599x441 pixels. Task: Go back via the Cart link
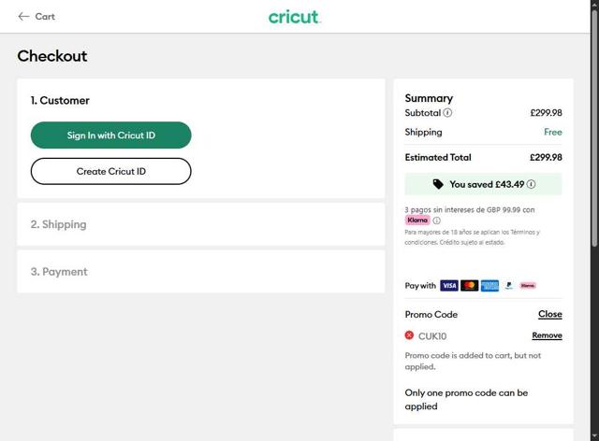[x=45, y=17]
